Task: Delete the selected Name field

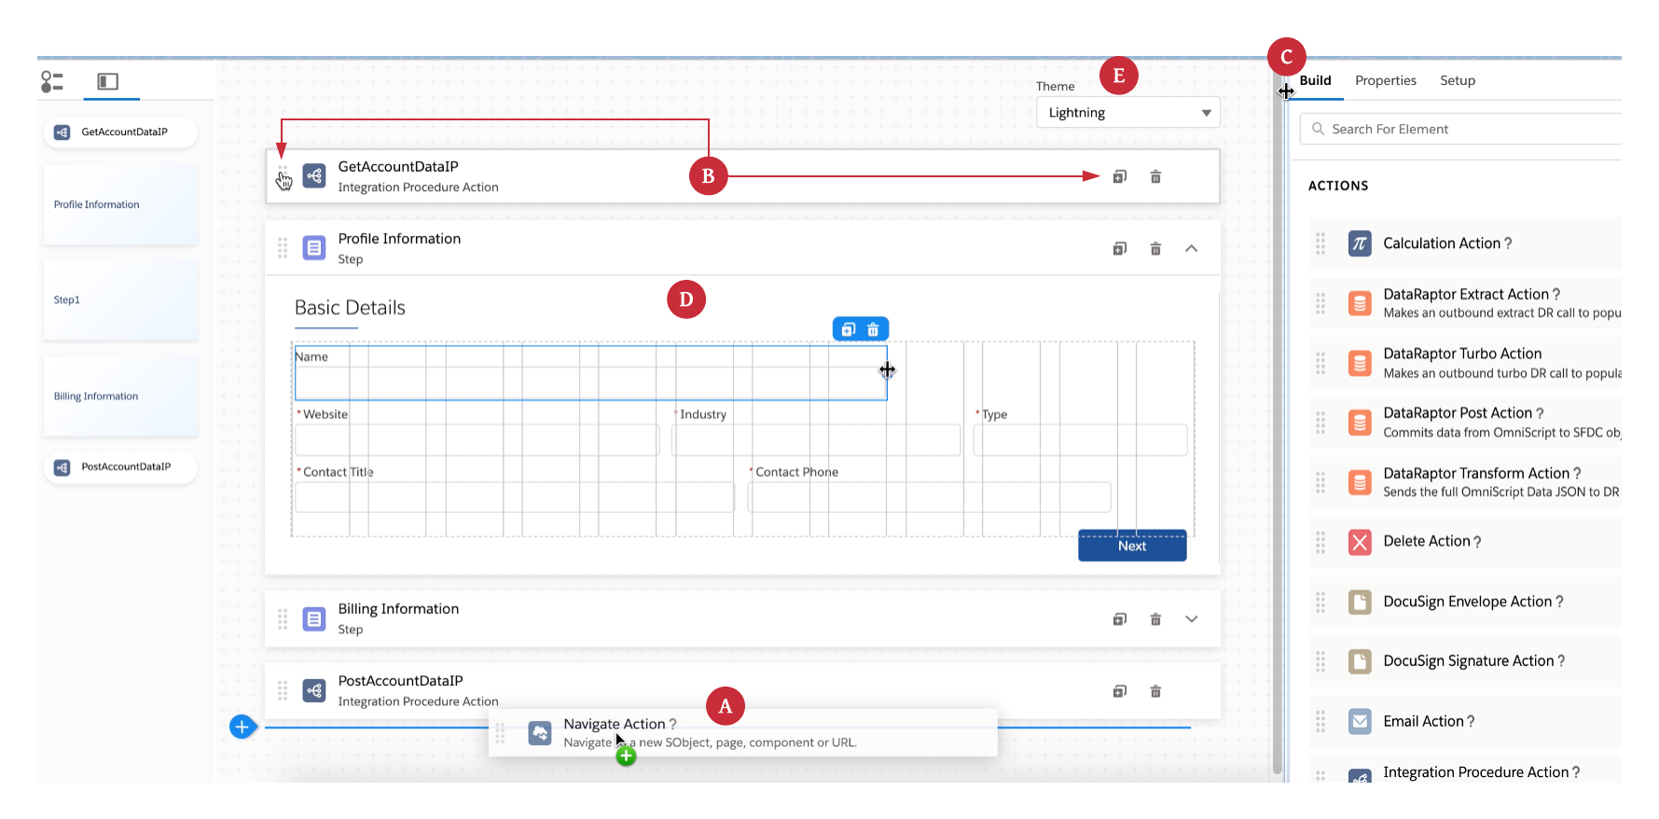Action: 873,329
